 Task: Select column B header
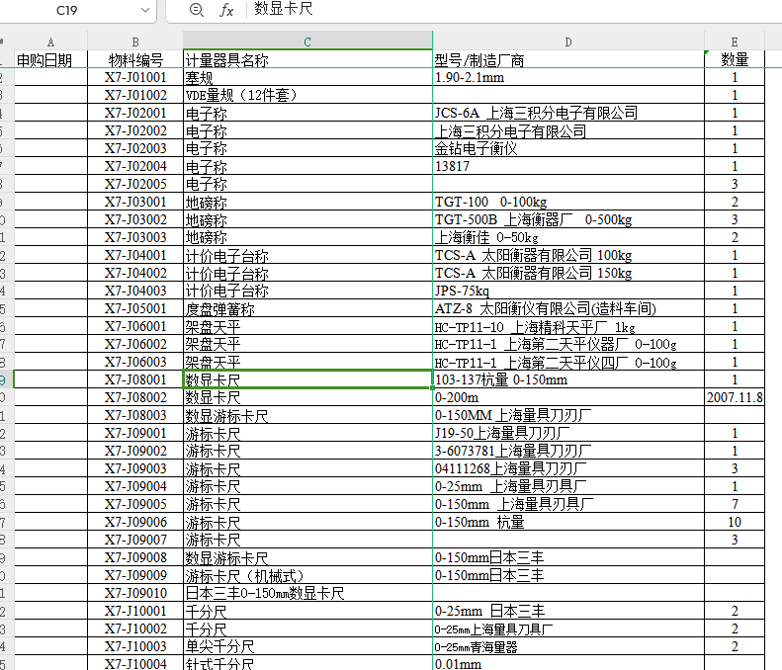[x=135, y=42]
